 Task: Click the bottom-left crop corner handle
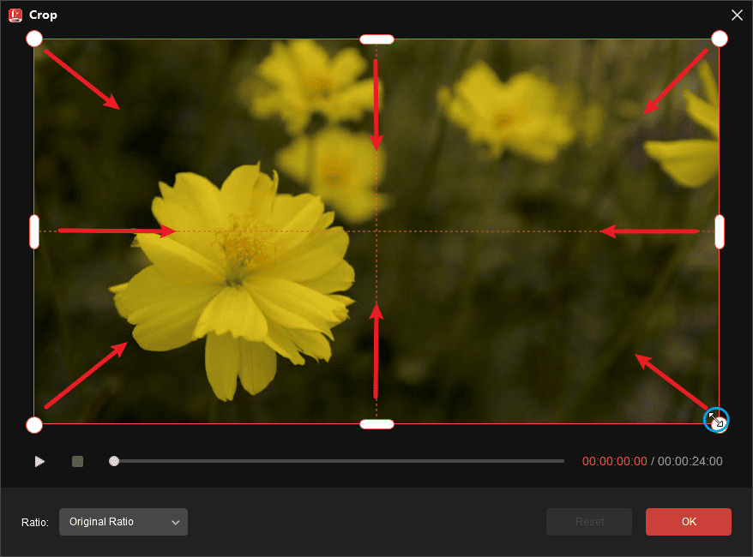coord(34,424)
